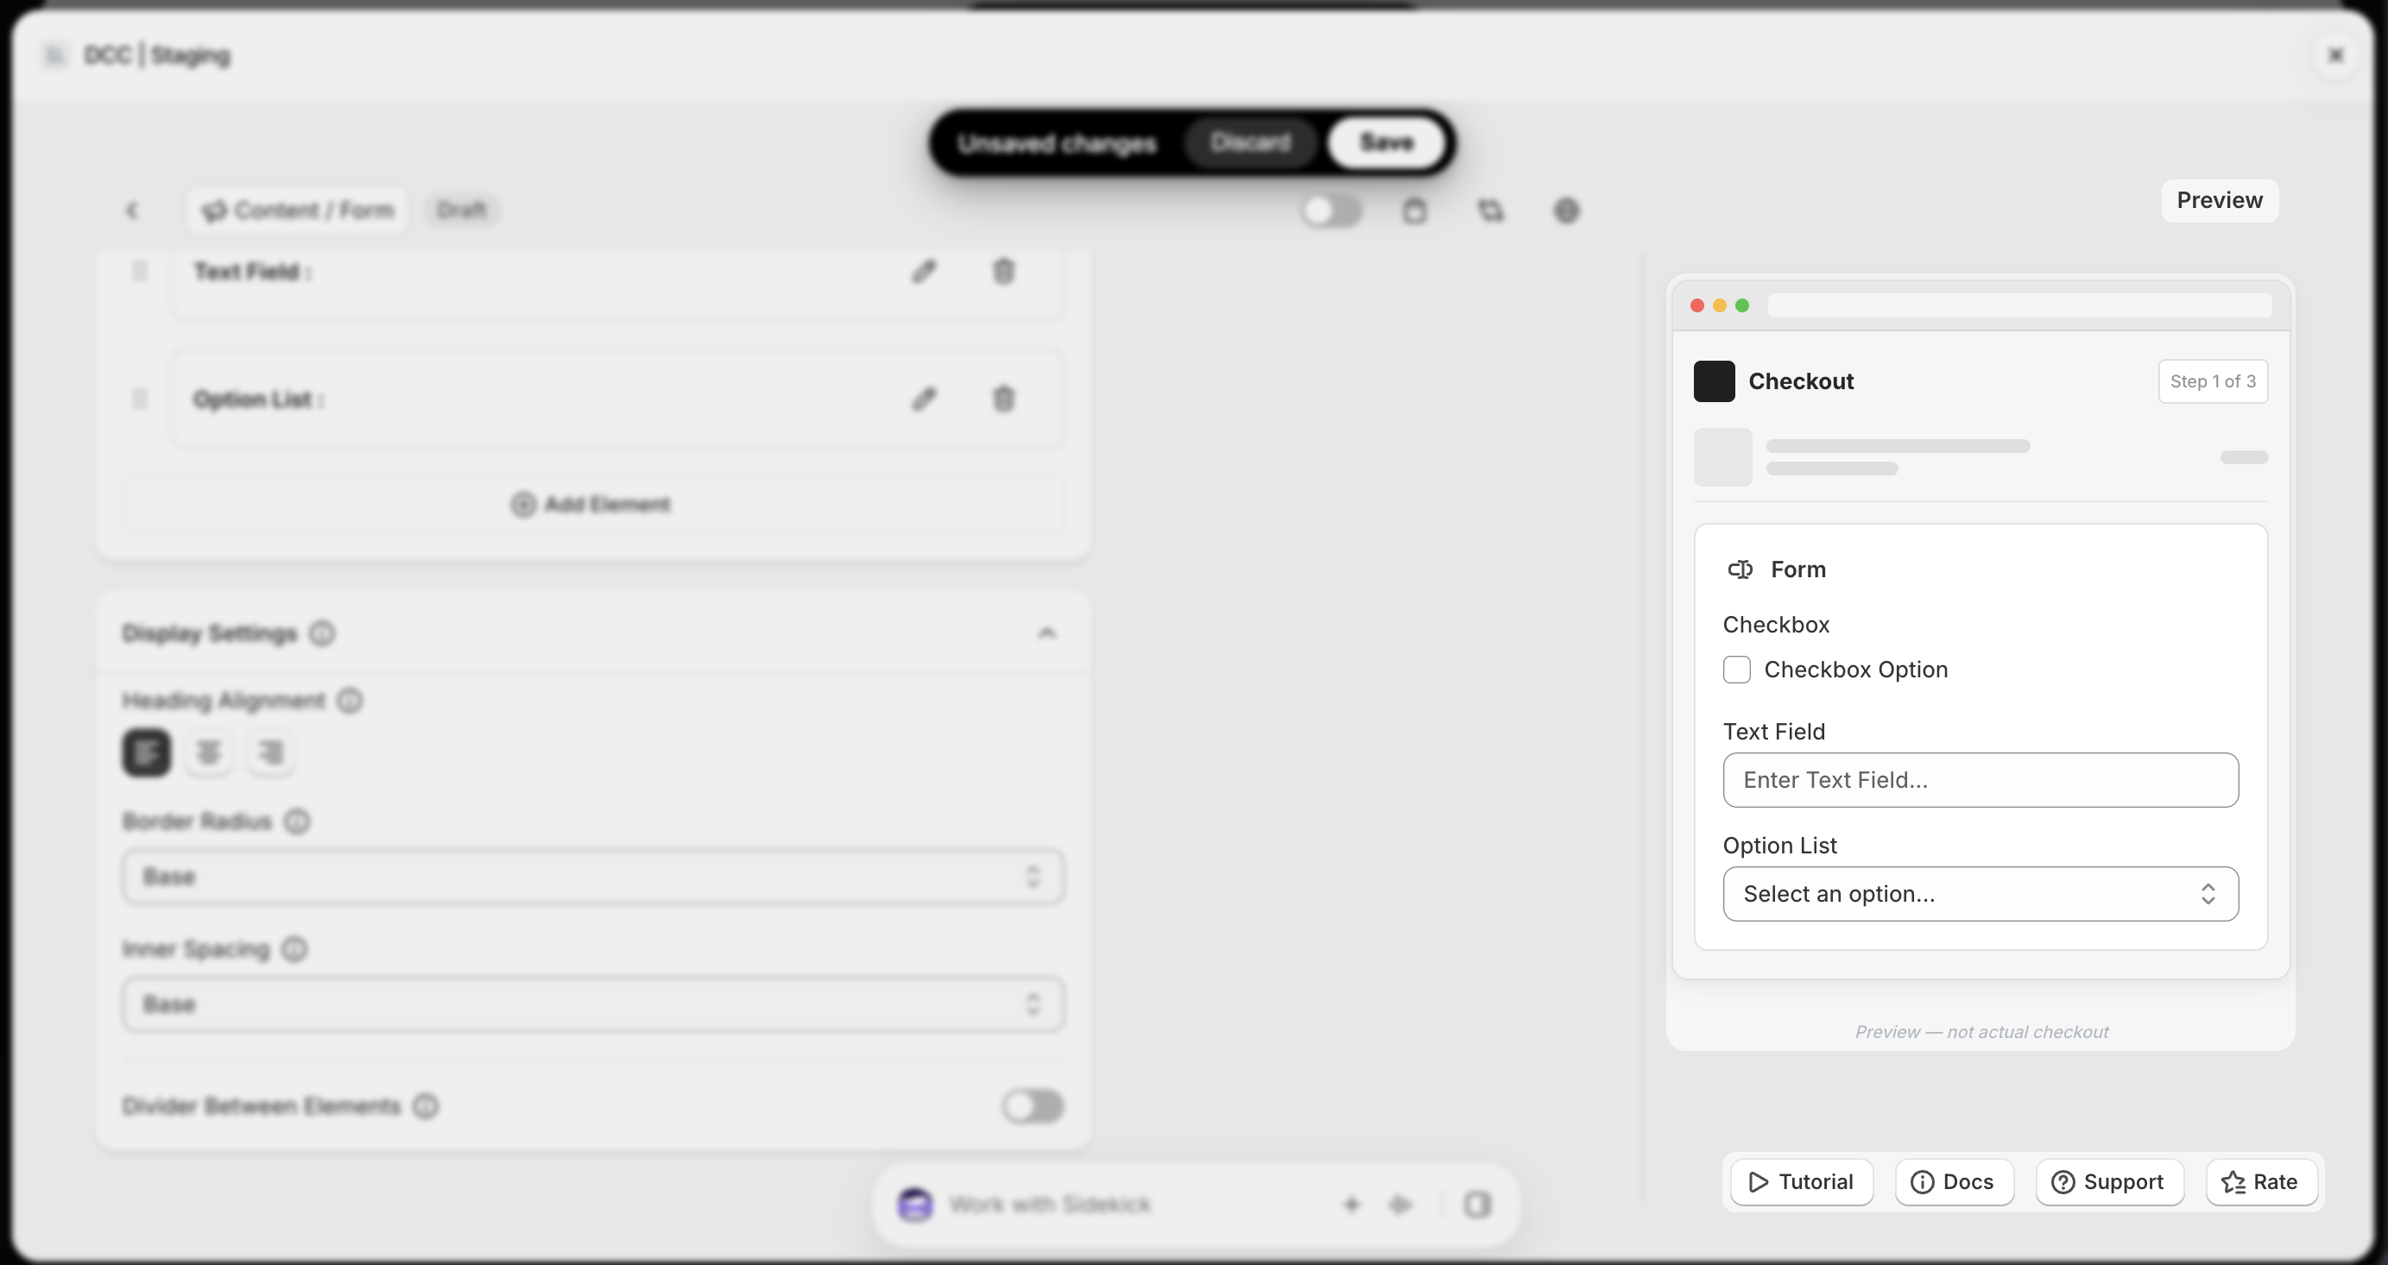
Task: Open the Inner Spacing dropdown
Action: pyautogui.click(x=592, y=1004)
